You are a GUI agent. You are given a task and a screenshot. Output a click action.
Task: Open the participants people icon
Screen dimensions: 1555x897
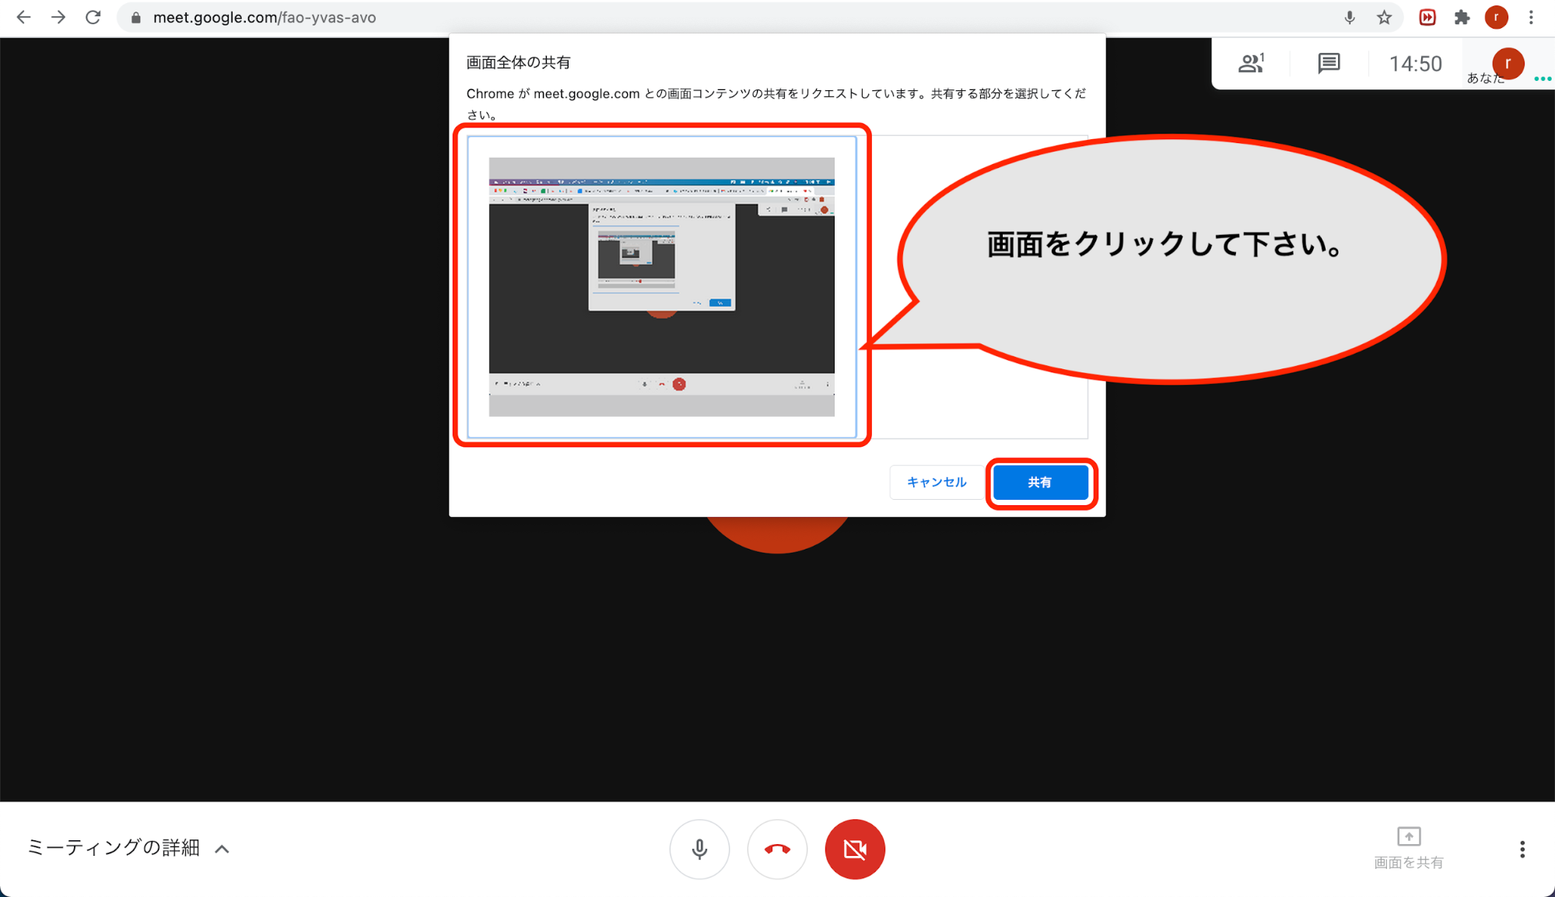point(1251,63)
